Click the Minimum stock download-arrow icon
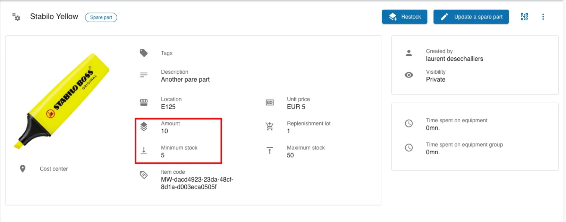This screenshot has width=566, height=222. pos(144,151)
